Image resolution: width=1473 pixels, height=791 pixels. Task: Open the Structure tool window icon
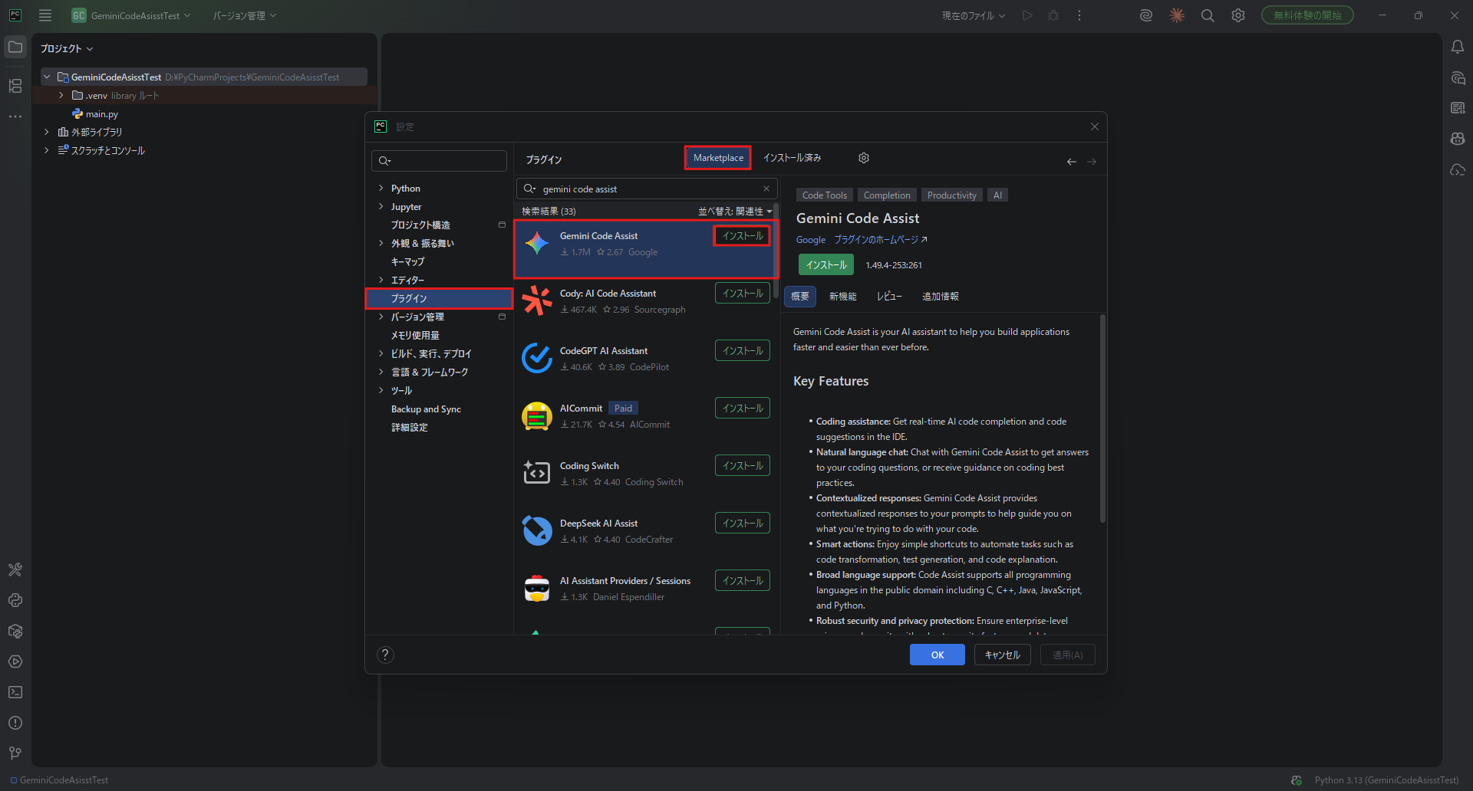point(15,86)
